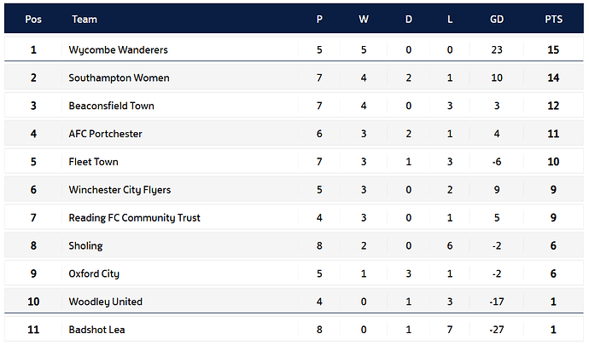Open the Southampton Women team link
The height and width of the screenshot is (345, 589).
coord(119,78)
